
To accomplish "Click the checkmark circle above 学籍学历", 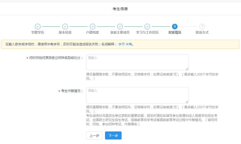I will (x=38, y=26).
